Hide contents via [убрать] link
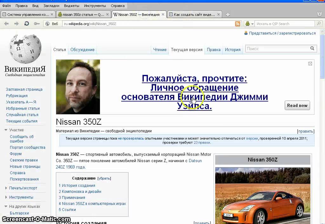The image size is (325, 224). click(x=104, y=178)
